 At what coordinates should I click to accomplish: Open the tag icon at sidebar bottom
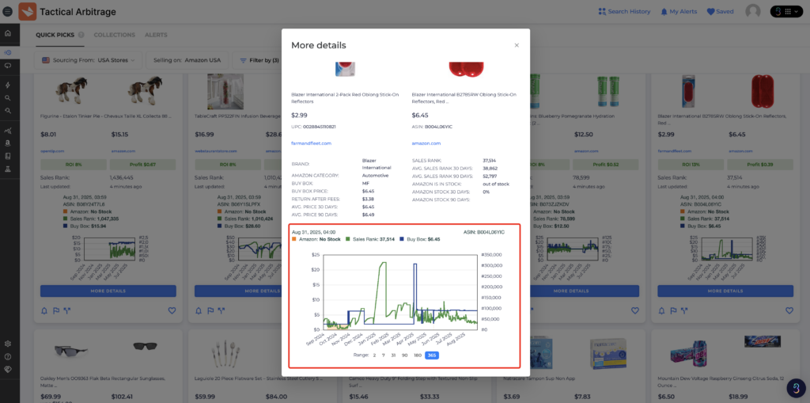coord(8,369)
